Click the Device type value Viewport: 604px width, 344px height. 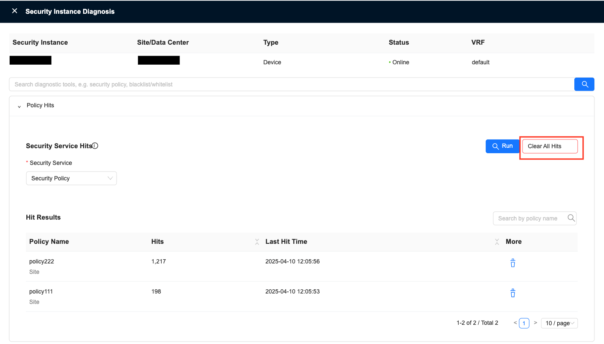[x=272, y=62]
